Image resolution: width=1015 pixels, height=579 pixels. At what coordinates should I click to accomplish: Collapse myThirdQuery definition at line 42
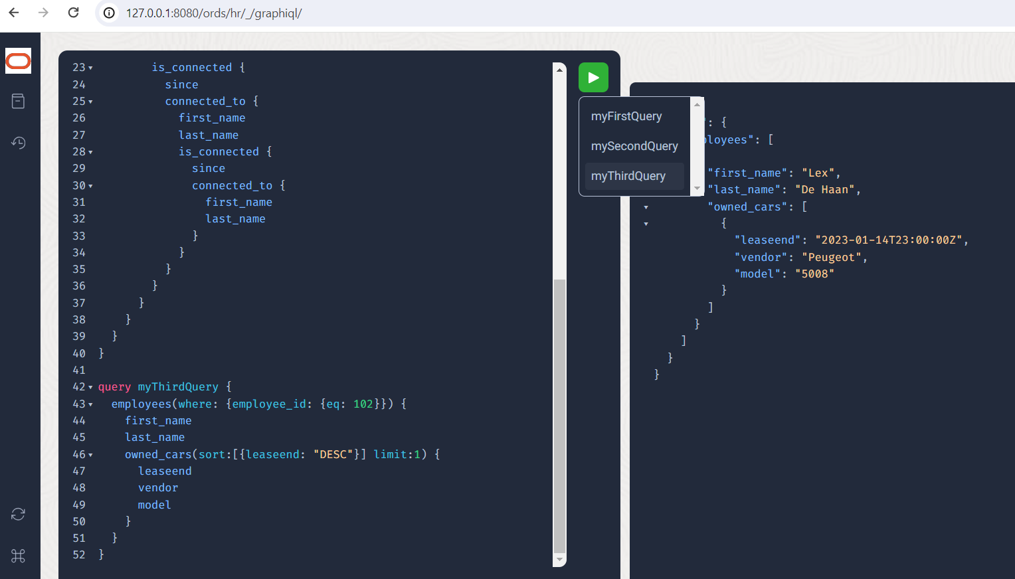coord(90,387)
